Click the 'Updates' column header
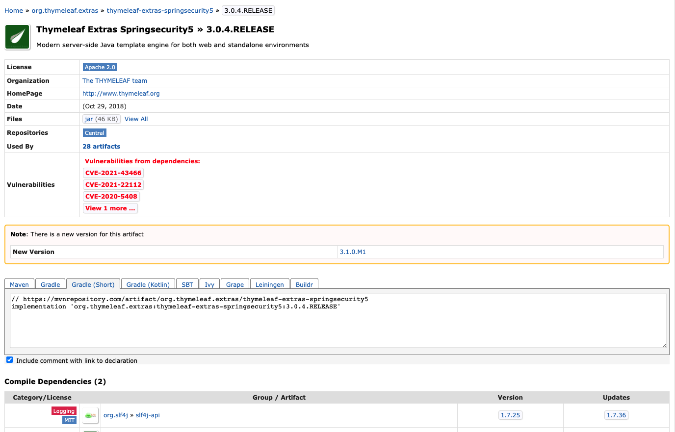The height and width of the screenshot is (432, 675). [x=616, y=398]
